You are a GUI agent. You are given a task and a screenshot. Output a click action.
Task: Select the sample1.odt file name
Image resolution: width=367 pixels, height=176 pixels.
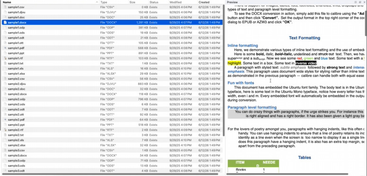(x=16, y=38)
